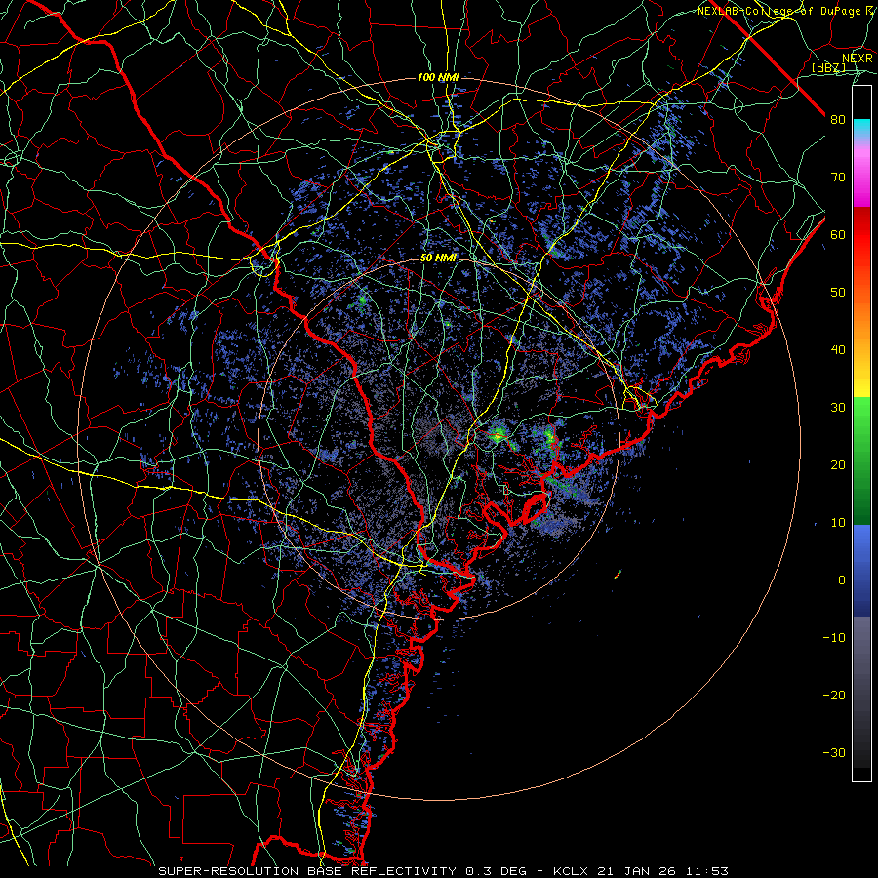Click the -20 value on the dBZ scale
878x878 pixels.
tap(834, 695)
